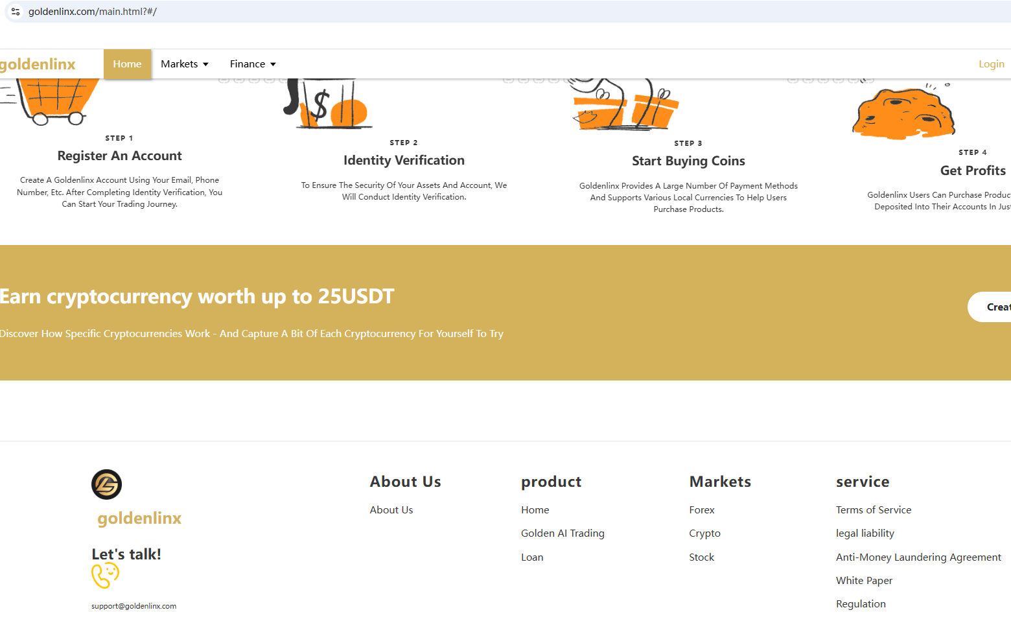Click the Register An Account heading

pyautogui.click(x=120, y=156)
